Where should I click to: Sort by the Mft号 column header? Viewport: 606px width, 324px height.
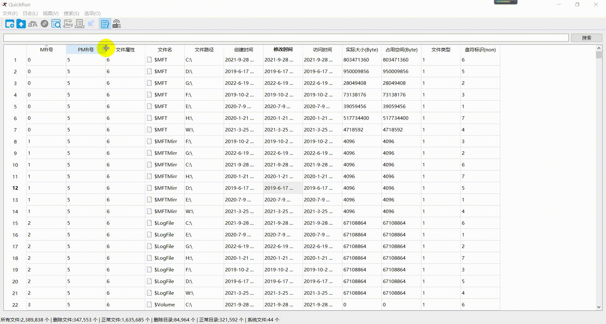(46, 49)
